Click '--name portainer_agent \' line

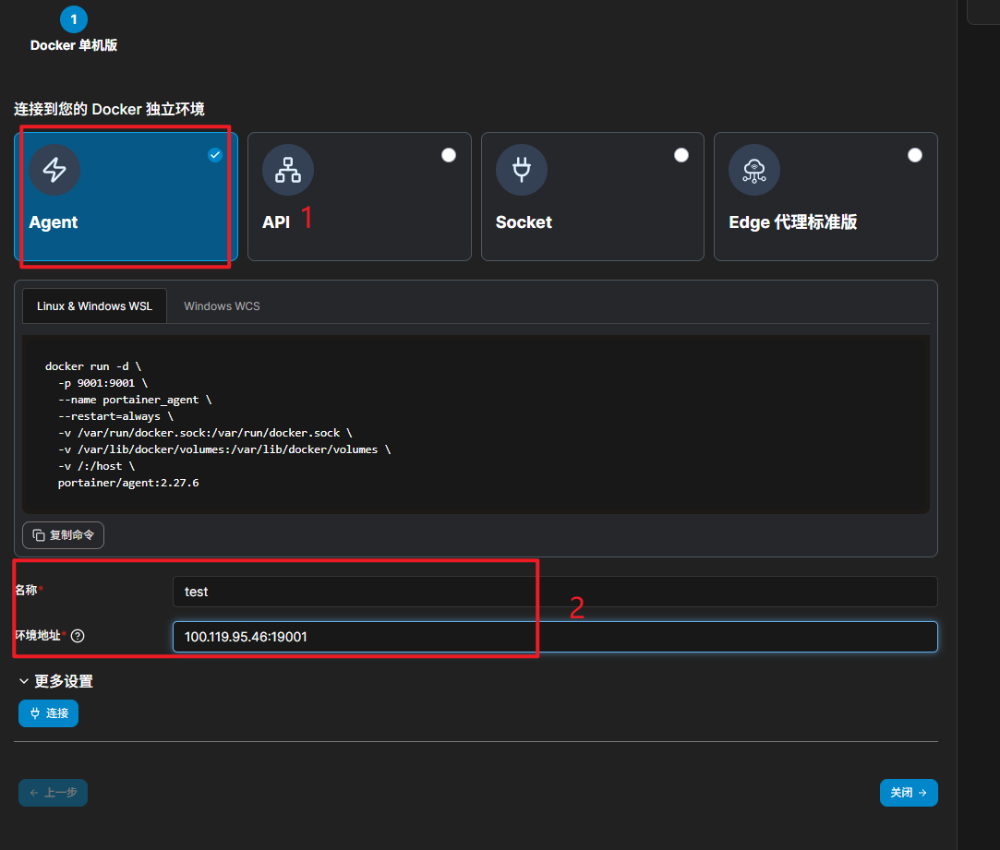click(x=135, y=400)
